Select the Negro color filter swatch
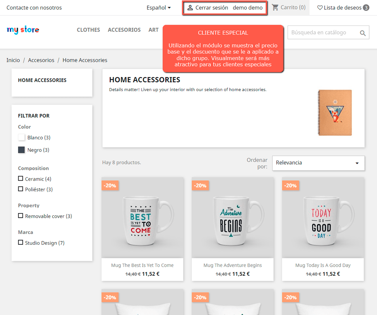This screenshot has width=377, height=315. [x=21, y=150]
